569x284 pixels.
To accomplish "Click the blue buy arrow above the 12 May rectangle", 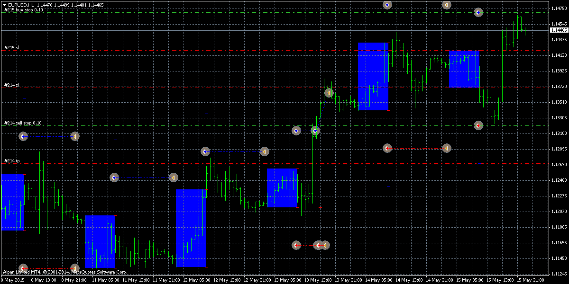I will (205, 151).
